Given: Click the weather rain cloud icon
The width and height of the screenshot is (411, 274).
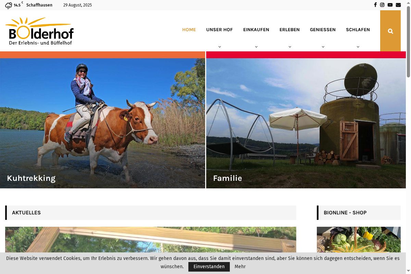Looking at the screenshot, I should click(x=9, y=5).
